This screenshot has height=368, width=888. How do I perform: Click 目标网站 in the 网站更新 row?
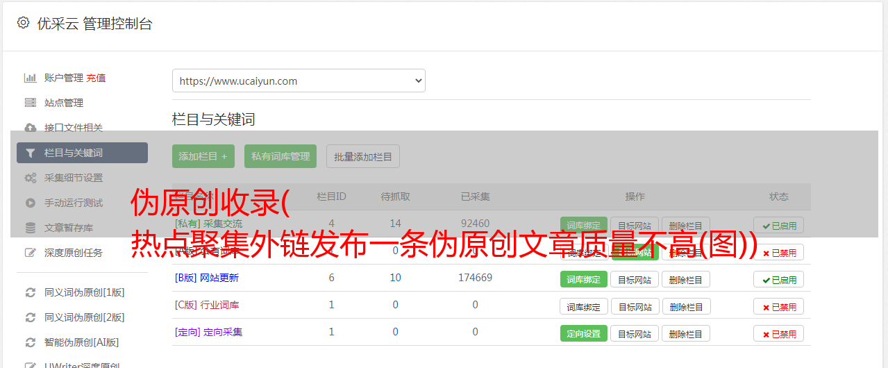635,279
